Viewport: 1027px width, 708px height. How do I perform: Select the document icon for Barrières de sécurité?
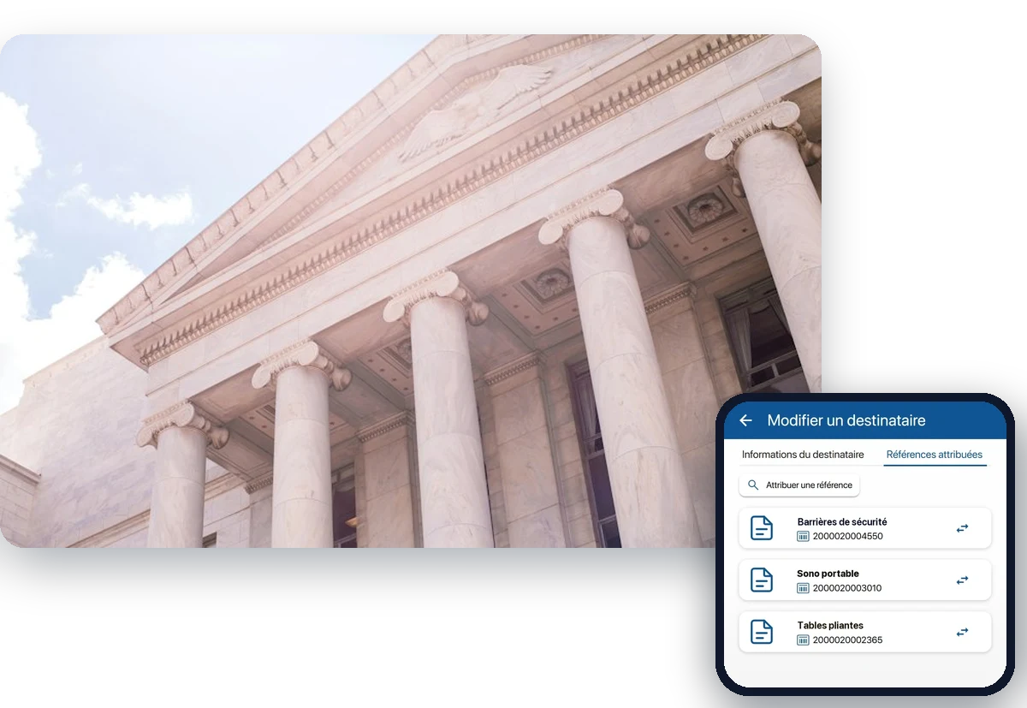click(x=762, y=528)
